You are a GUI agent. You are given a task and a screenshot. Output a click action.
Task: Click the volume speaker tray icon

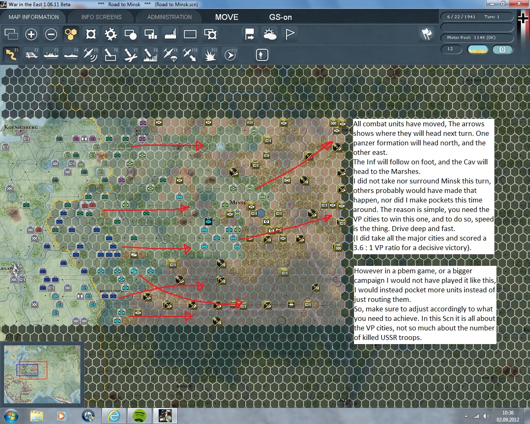coord(486,416)
